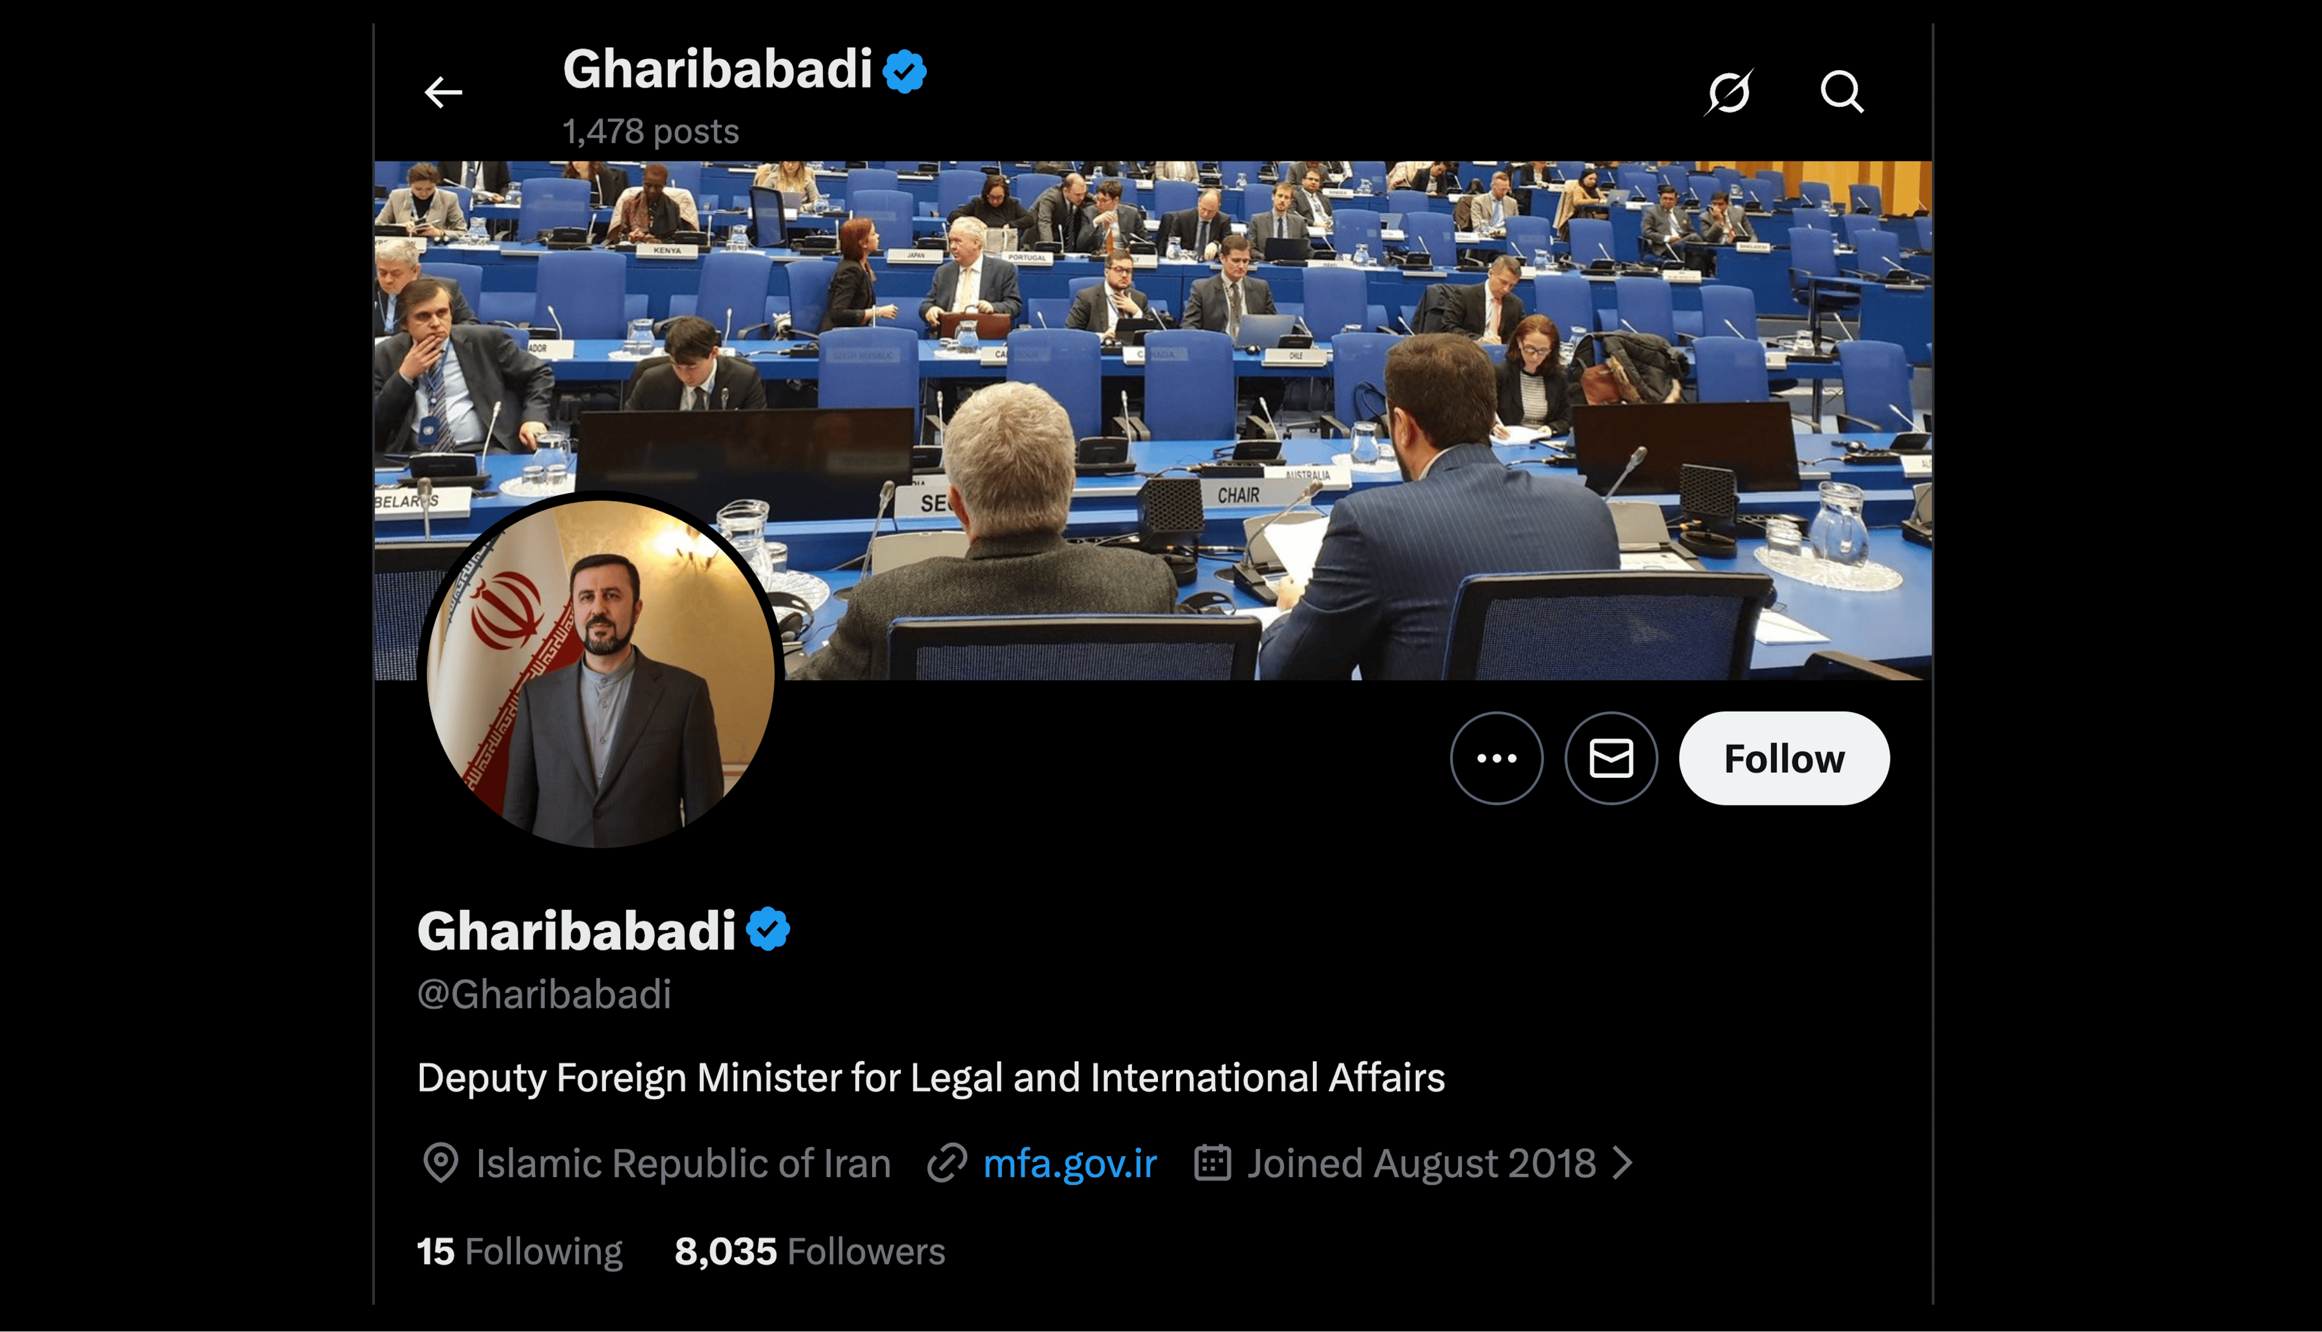The width and height of the screenshot is (2322, 1332).
Task: View the 15 Following list
Action: point(520,1252)
